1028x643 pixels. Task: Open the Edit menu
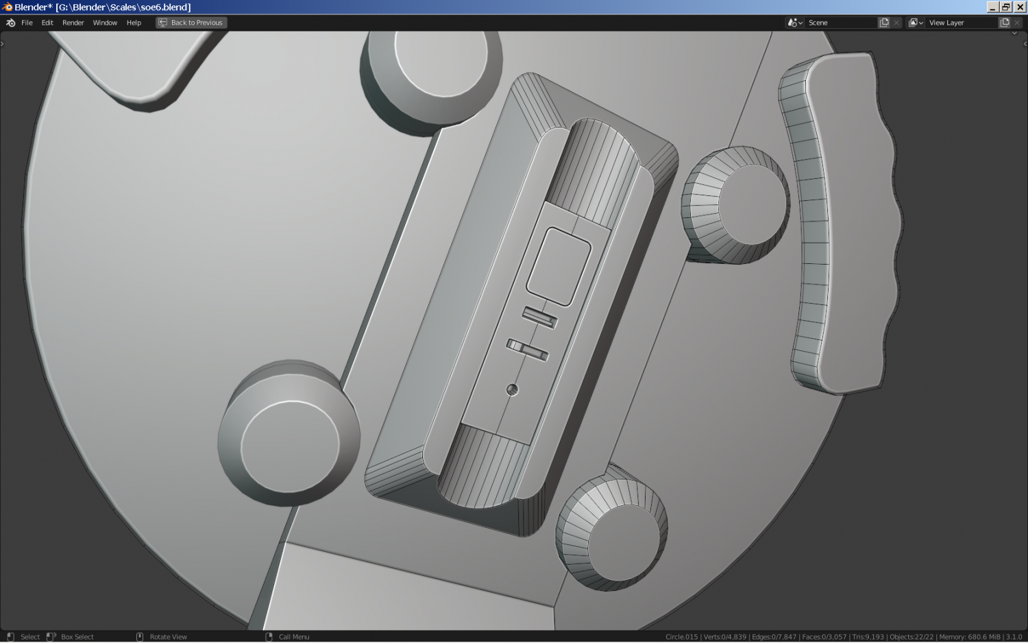point(47,23)
